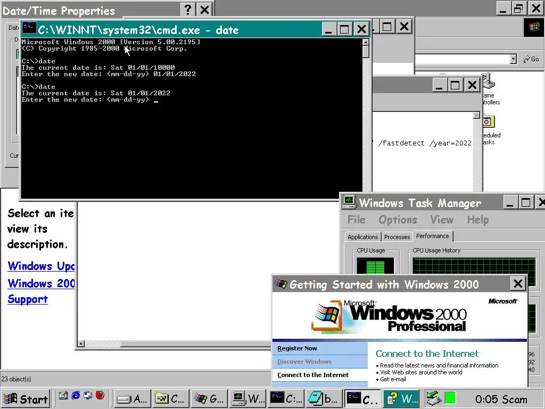Click the unplug hardware tray icon
This screenshot has height=409, width=545.
(433, 398)
